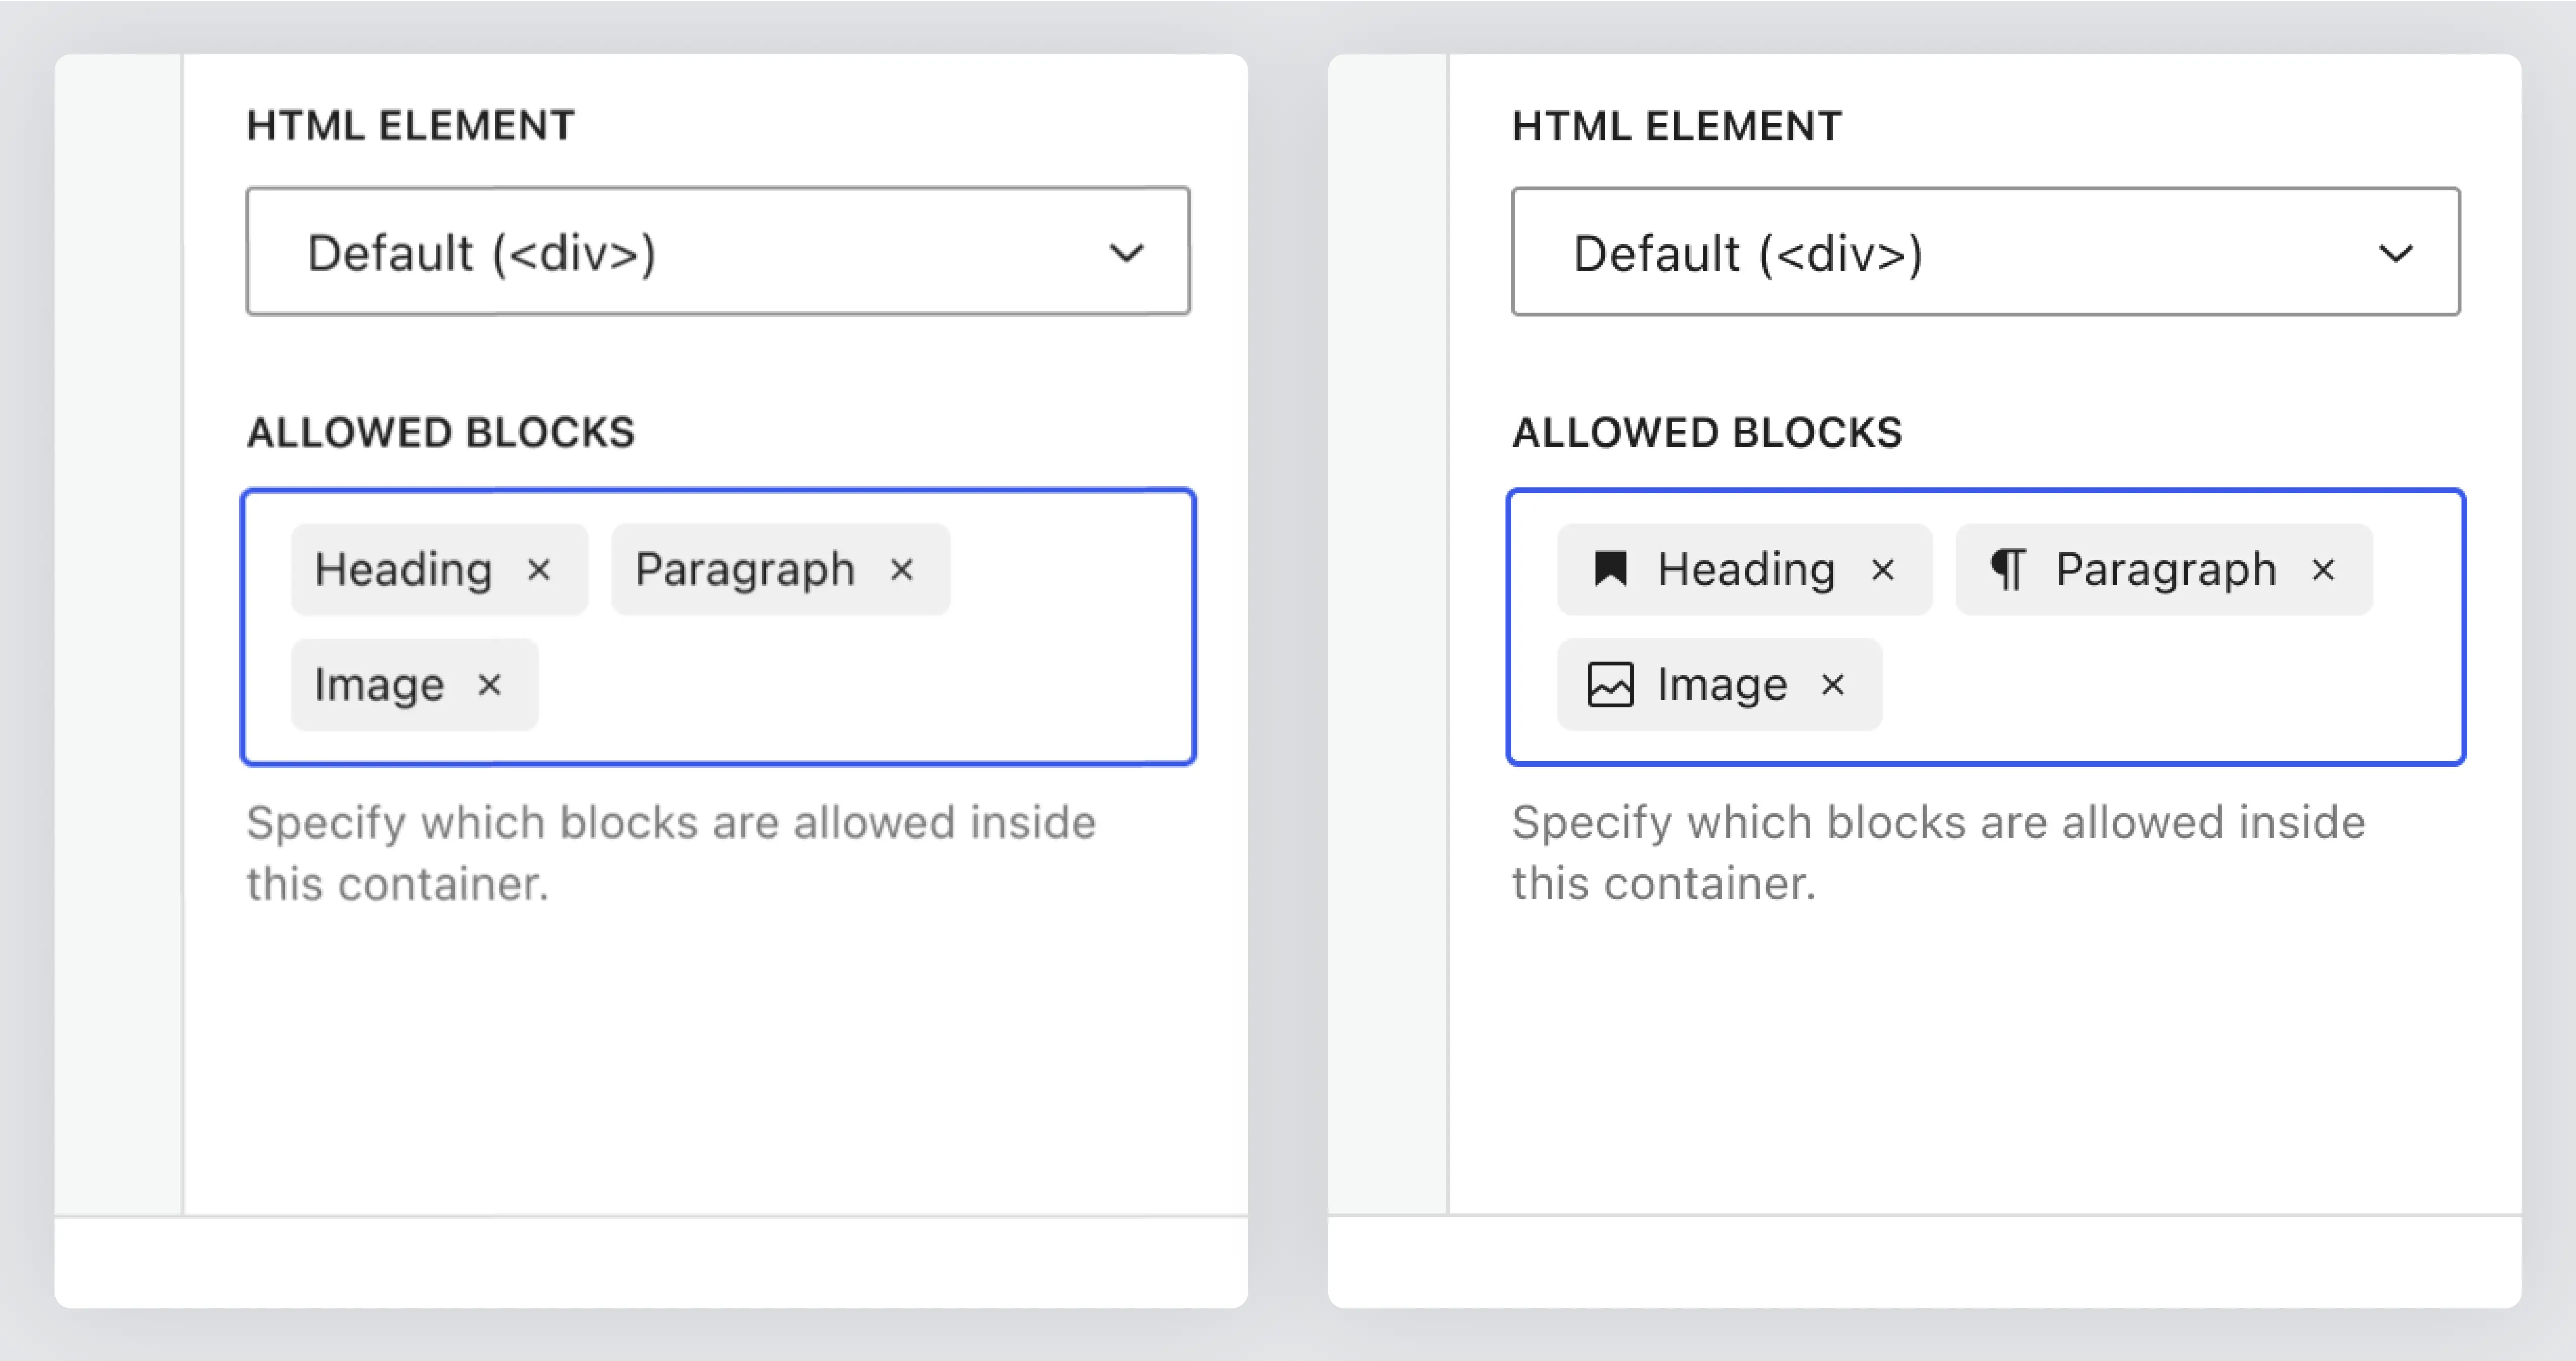
Task: Remove the Paragraph token that has a pilcrow icon
Action: [x=2323, y=570]
